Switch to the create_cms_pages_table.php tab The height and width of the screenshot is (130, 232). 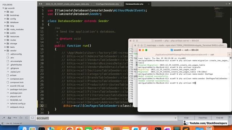point(67,4)
